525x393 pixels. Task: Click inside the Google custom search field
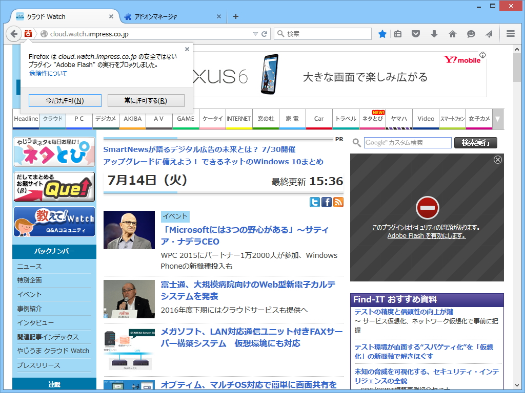(407, 143)
